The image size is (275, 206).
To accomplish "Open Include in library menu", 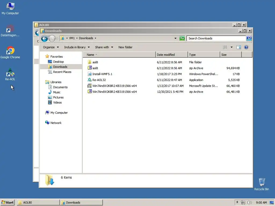I will pyautogui.click(x=77, y=47).
